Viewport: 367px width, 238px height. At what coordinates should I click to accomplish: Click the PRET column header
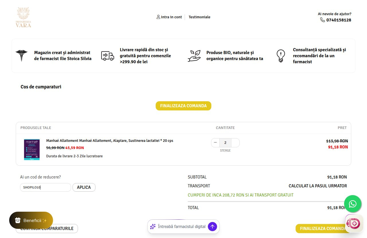point(342,128)
